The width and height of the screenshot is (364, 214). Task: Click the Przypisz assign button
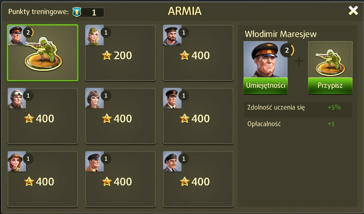(330, 85)
